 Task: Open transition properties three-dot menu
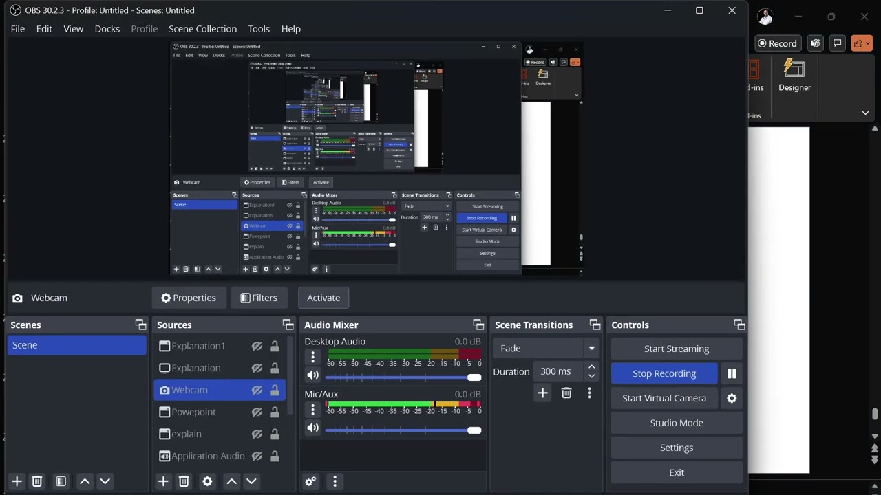pyautogui.click(x=589, y=393)
